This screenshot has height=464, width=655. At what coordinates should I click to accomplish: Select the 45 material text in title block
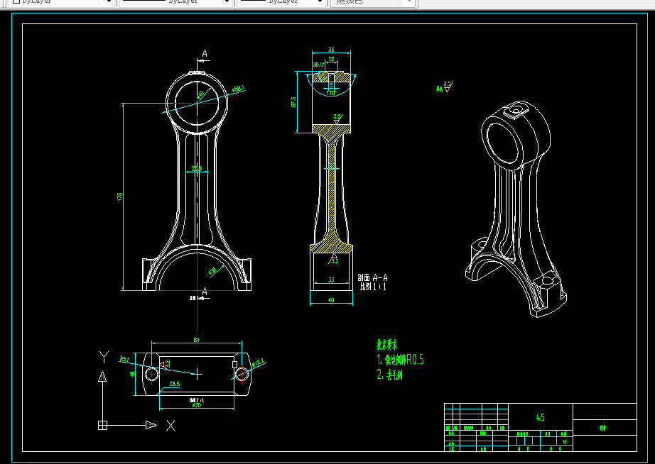[540, 417]
